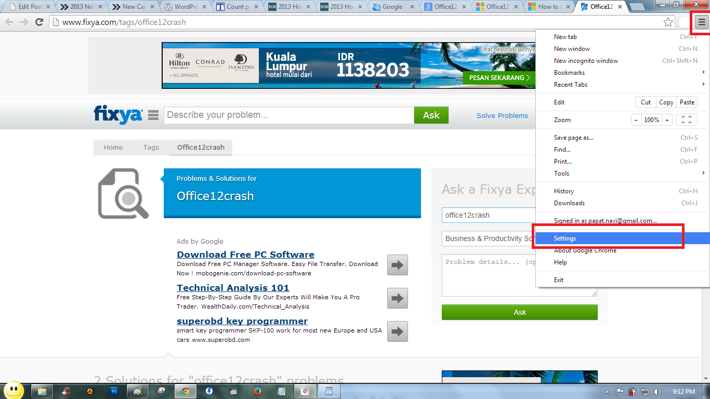Select Find in the Chrome menu
The width and height of the screenshot is (710, 399).
pos(623,150)
